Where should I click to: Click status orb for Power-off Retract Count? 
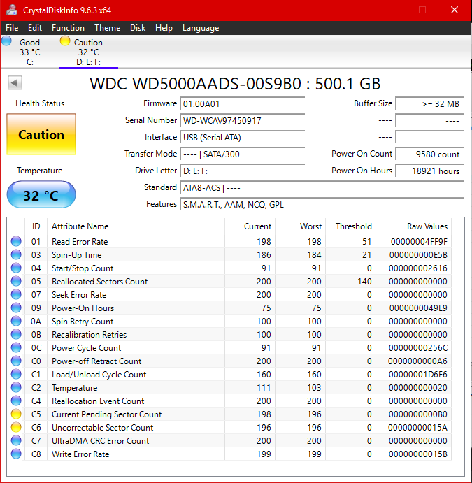coord(16,361)
